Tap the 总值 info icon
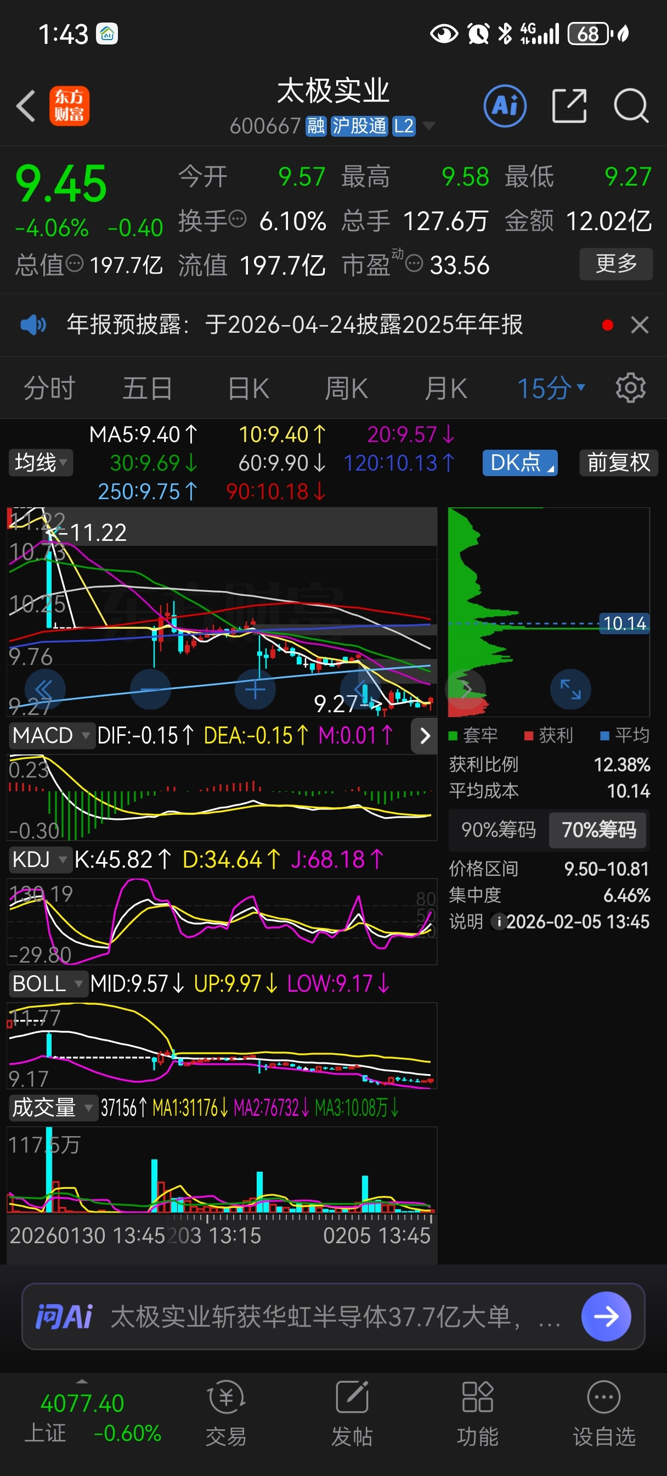This screenshot has height=1476, width=667. pyautogui.click(x=75, y=264)
